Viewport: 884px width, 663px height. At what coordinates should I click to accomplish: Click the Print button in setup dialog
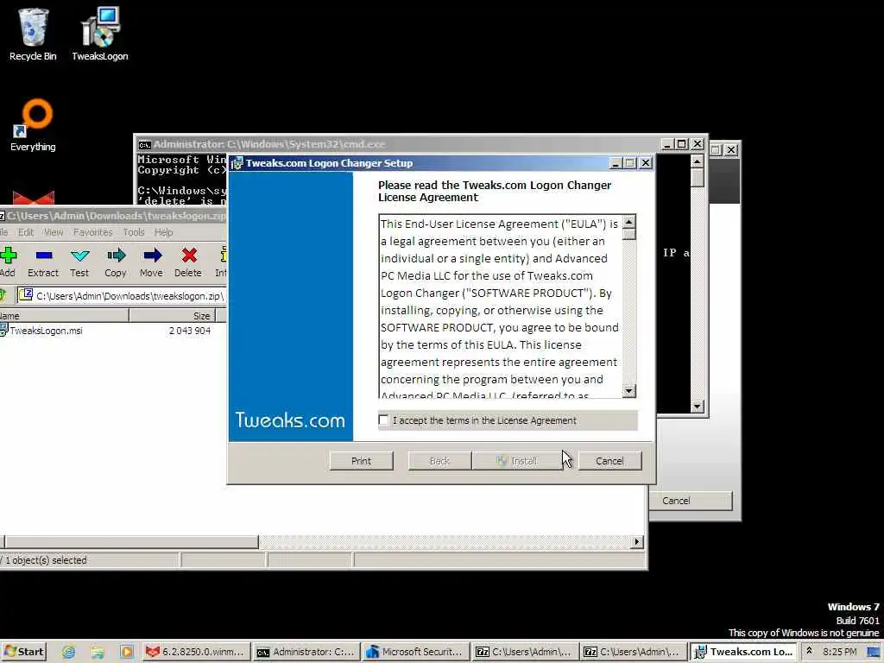(362, 461)
